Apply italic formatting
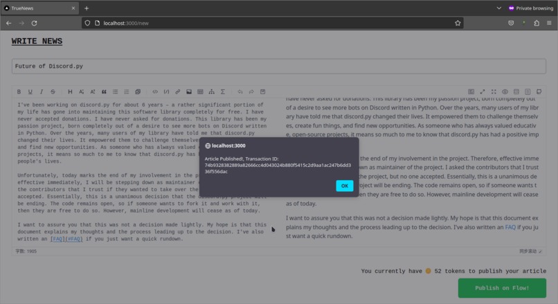This screenshot has height=304, width=558. 42,92
